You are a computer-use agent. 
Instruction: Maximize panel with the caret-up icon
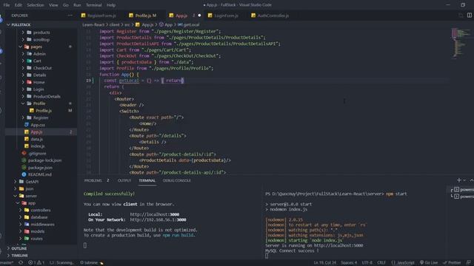click(x=472, y=180)
